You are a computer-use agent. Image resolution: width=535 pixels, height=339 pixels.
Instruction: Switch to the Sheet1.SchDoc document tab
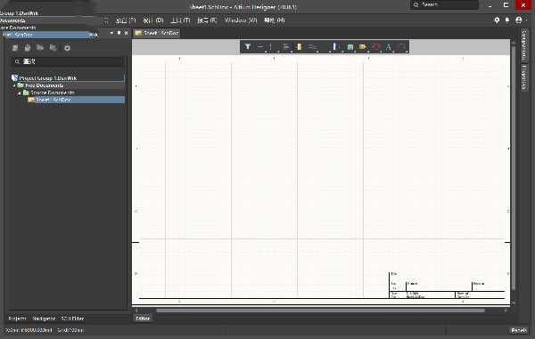tap(157, 33)
